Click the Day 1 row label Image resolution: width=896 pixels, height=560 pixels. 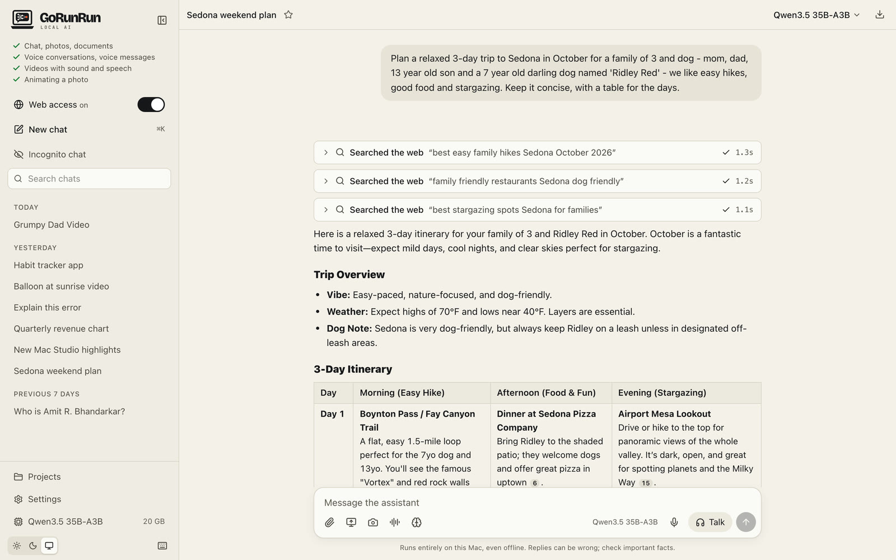coord(332,414)
